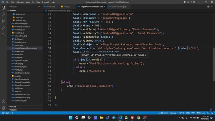Open the Run menu
Image resolution: width=215 pixels, height=121 pixels.
(38, 2)
